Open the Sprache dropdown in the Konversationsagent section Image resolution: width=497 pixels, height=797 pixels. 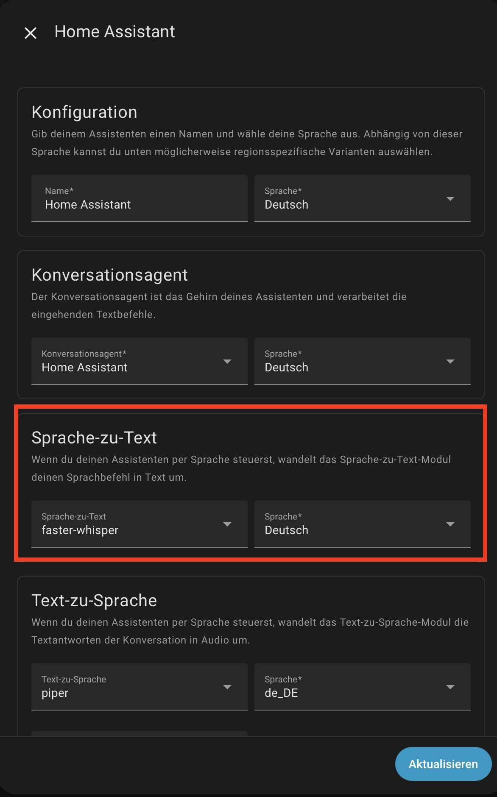tap(363, 361)
